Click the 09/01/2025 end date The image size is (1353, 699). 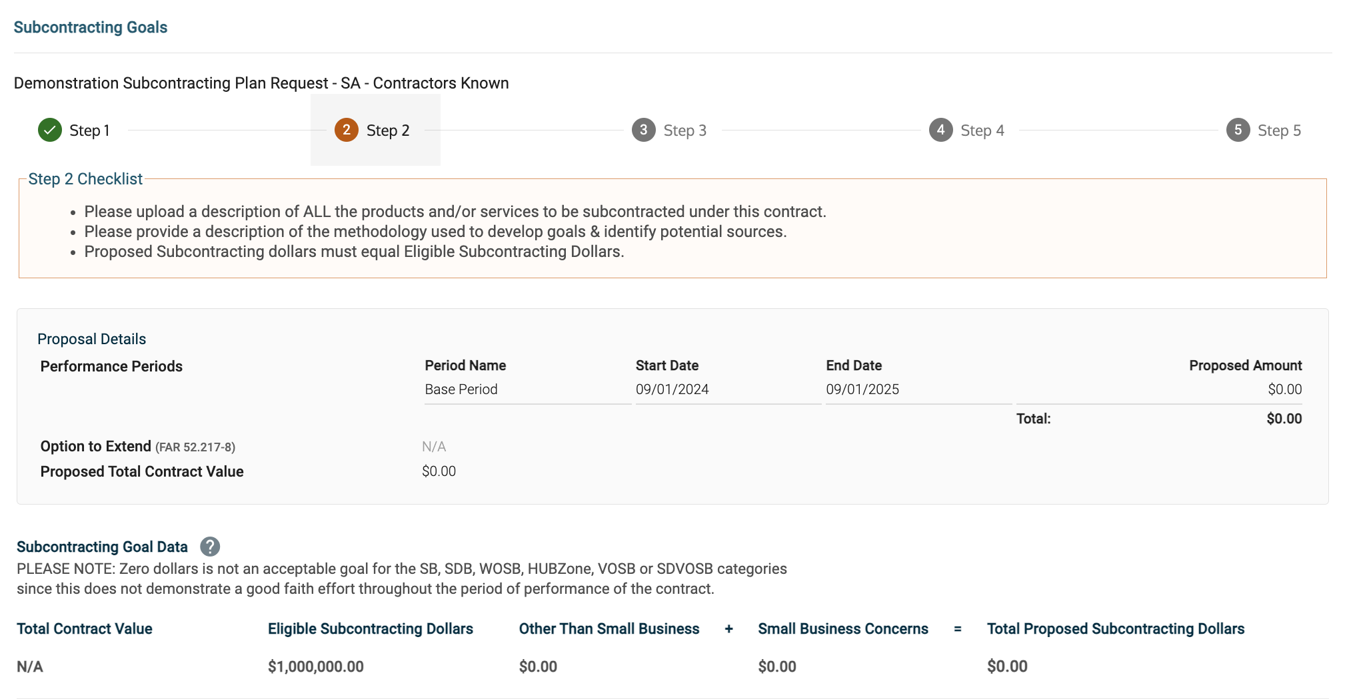pyautogui.click(x=862, y=389)
